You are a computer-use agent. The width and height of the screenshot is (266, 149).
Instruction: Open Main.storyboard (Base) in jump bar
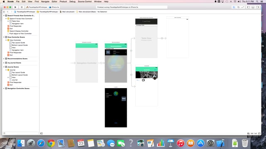(86, 12)
